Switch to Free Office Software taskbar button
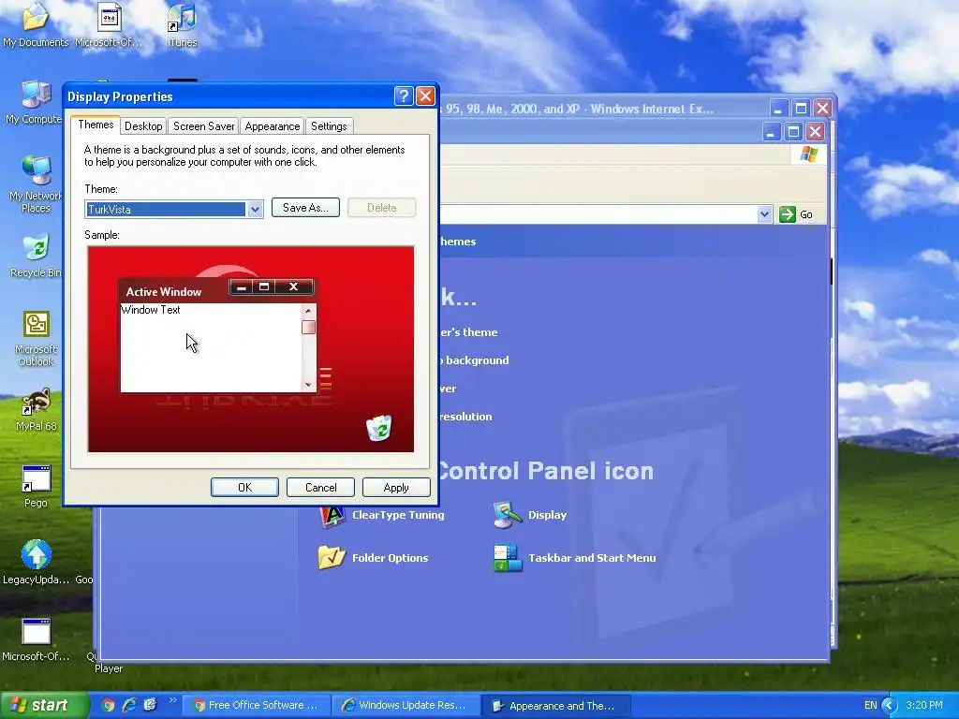The image size is (959, 719). click(257, 706)
